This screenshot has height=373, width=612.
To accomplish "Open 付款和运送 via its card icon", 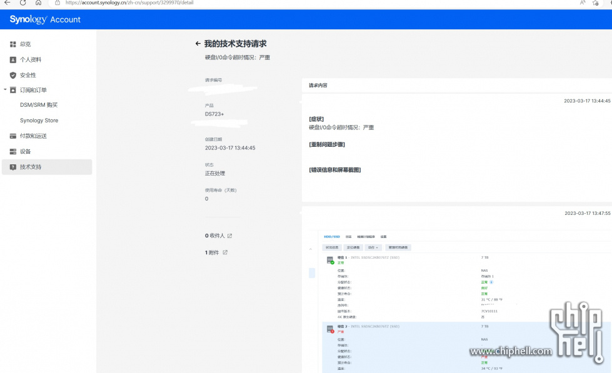I will tap(13, 136).
